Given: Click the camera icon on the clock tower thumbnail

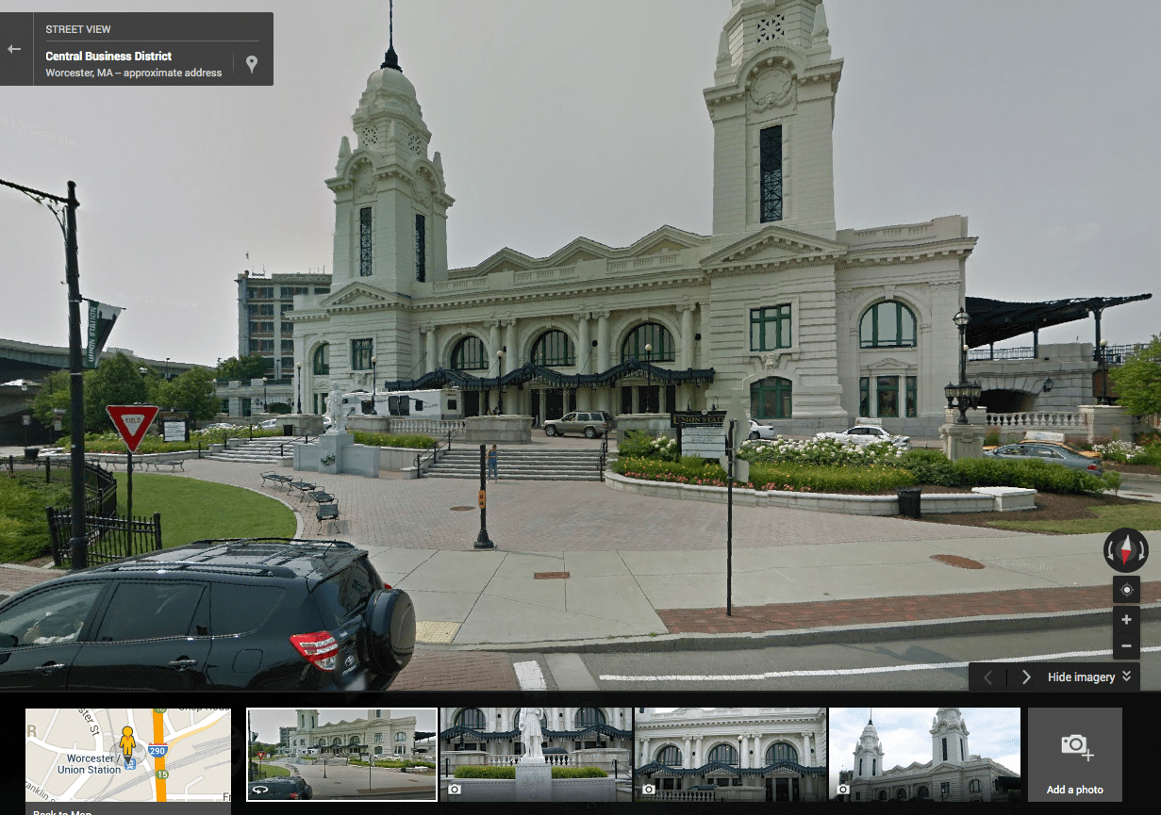Looking at the screenshot, I should (844, 789).
